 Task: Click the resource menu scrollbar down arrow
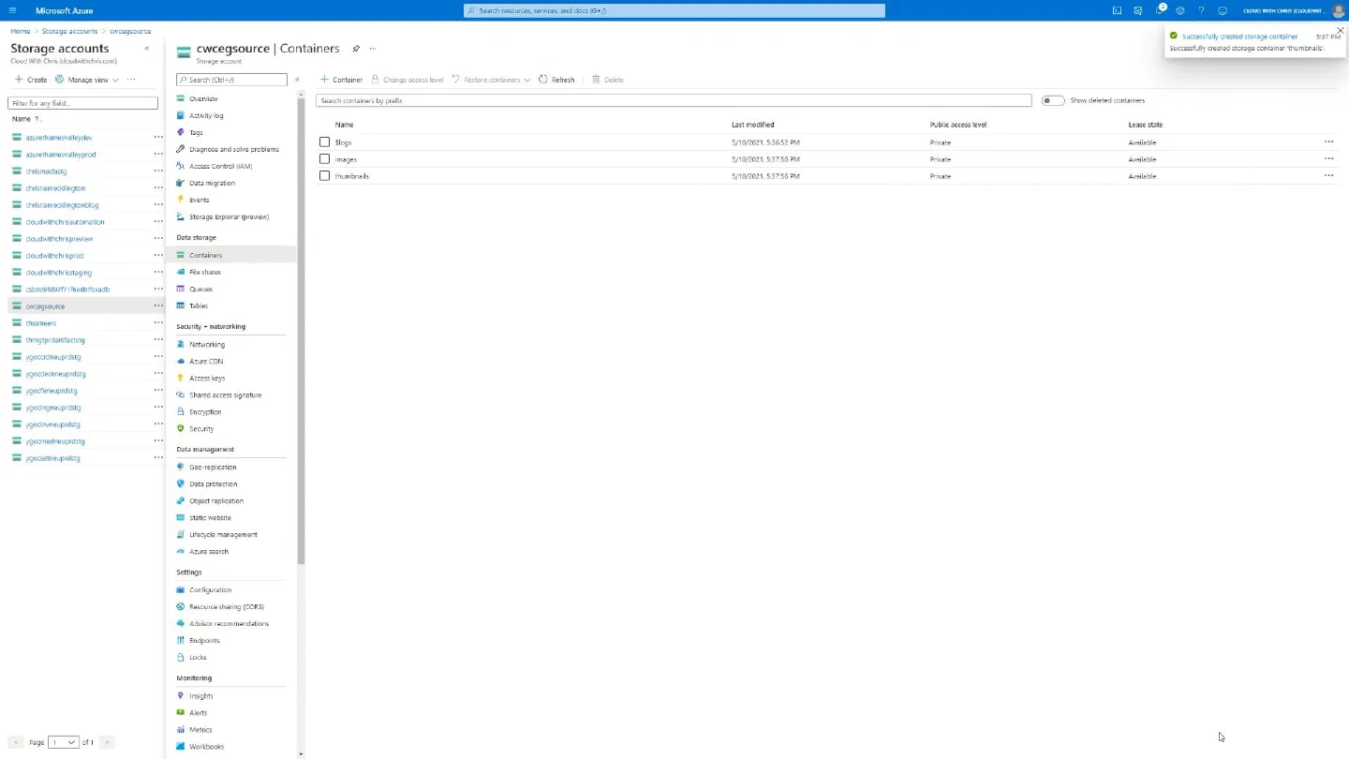(x=301, y=752)
